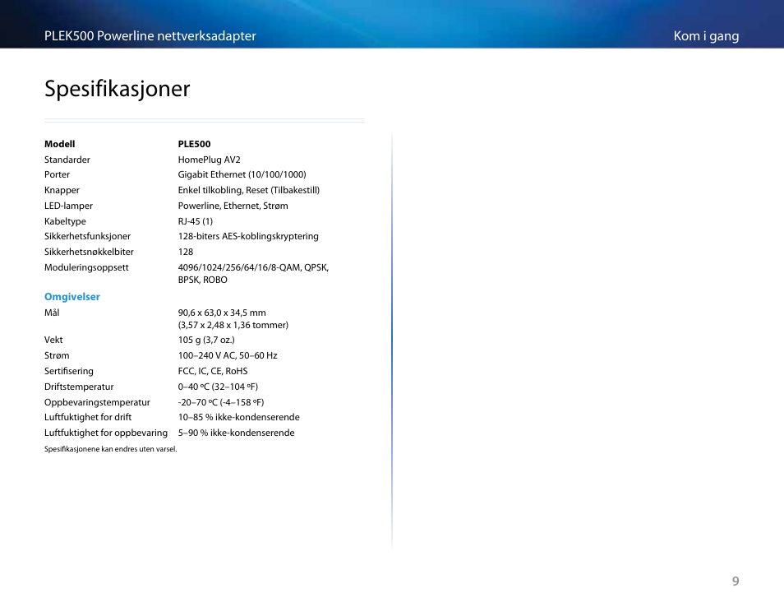
Task: Select the model value 'PLE500'
Action: pos(194,144)
